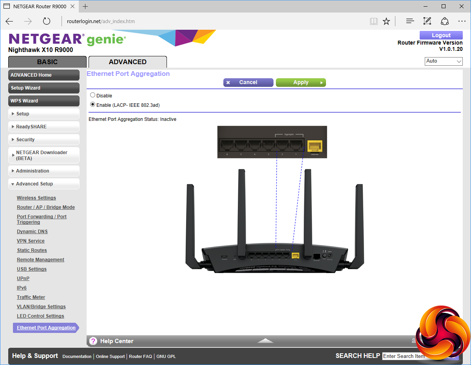The width and height of the screenshot is (471, 365).
Task: Open Reading view book icon
Action: tap(374, 21)
